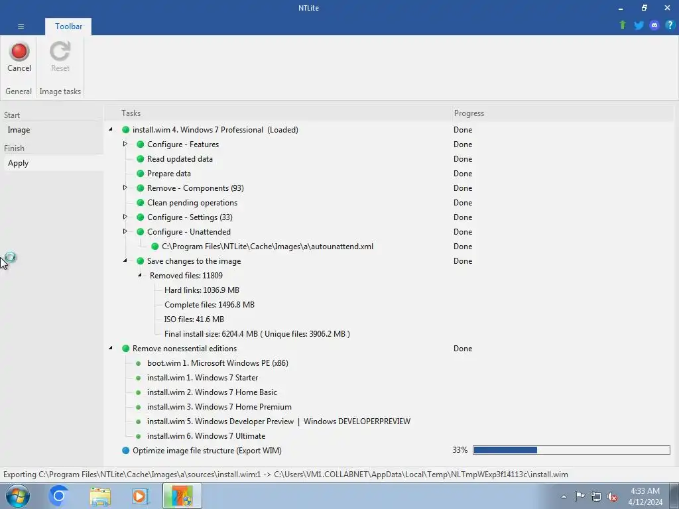Expand the Configure - Features node

[x=125, y=144]
